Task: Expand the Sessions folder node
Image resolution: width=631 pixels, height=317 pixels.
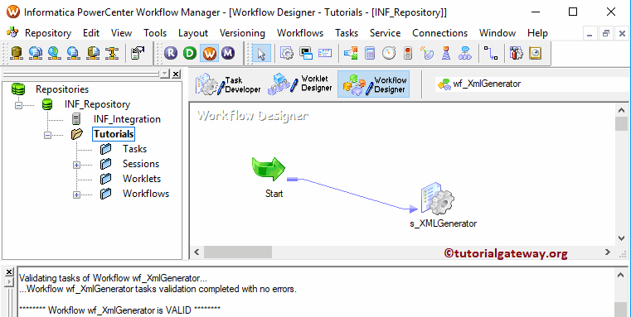Action: point(76,166)
